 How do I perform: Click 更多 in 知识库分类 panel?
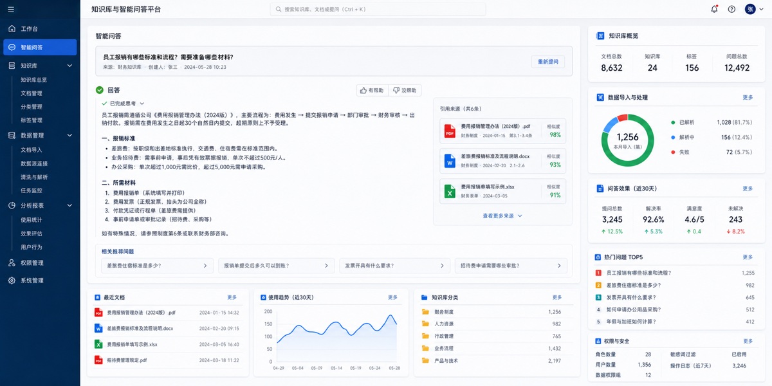pos(557,298)
